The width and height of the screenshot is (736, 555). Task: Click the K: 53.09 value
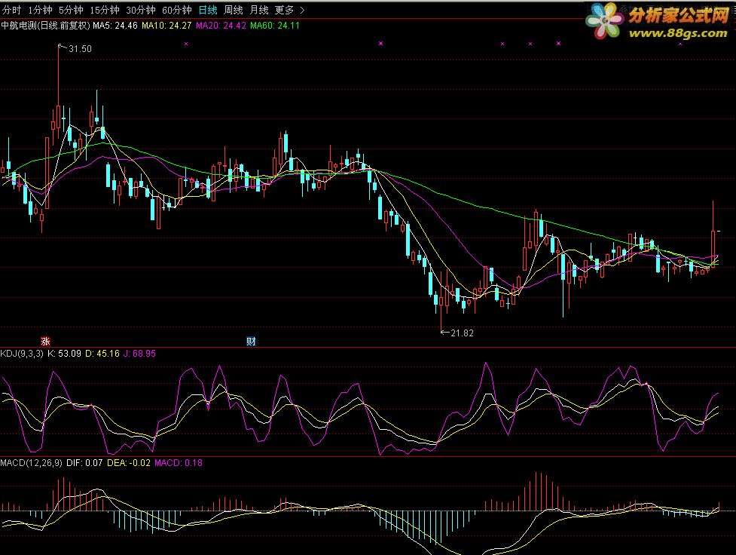coord(64,354)
